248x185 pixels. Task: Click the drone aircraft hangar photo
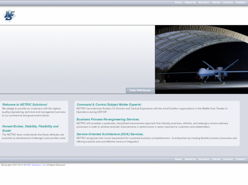(x=201, y=59)
